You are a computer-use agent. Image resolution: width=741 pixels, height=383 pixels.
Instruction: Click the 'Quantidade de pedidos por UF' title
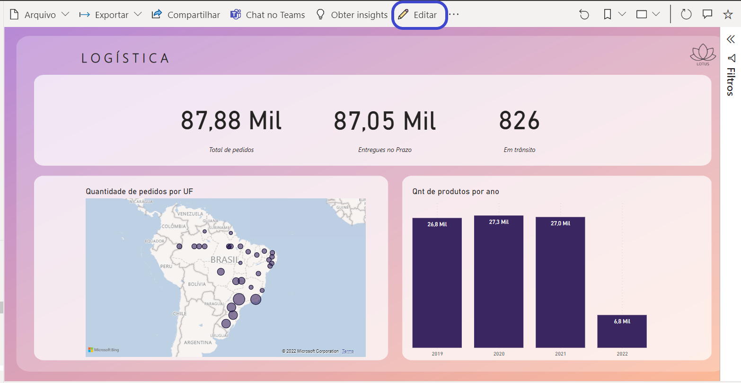click(x=139, y=191)
